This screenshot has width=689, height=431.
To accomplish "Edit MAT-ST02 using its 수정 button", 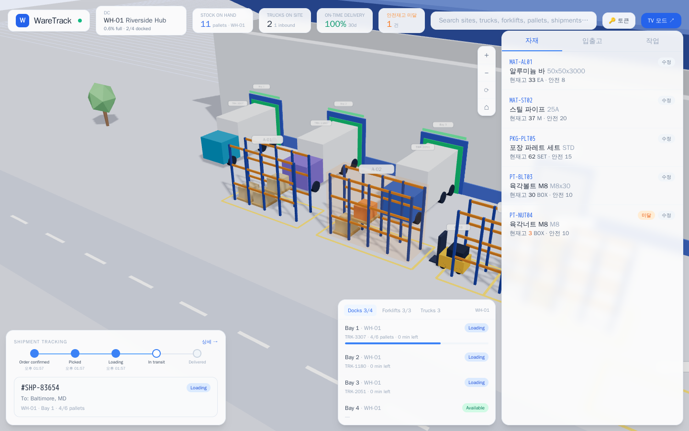I will pos(667,101).
